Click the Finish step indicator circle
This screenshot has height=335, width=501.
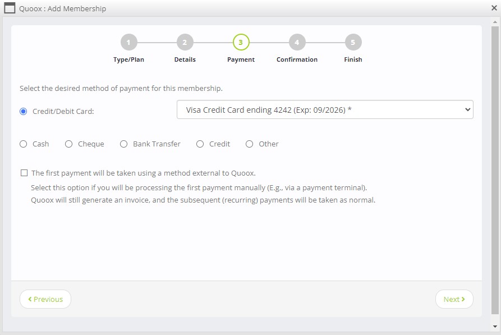(353, 42)
